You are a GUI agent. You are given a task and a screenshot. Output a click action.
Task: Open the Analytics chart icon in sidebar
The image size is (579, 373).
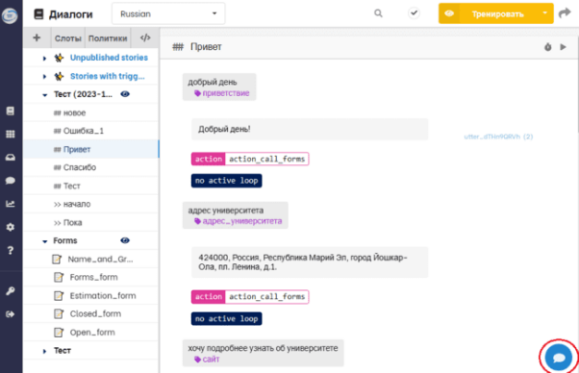pos(10,204)
